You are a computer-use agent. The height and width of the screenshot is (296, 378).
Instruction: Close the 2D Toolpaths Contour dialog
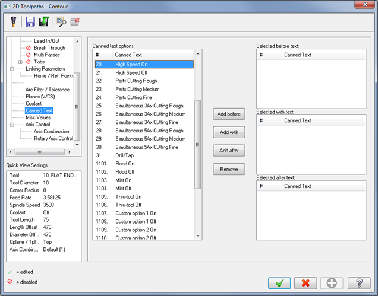(x=365, y=4)
